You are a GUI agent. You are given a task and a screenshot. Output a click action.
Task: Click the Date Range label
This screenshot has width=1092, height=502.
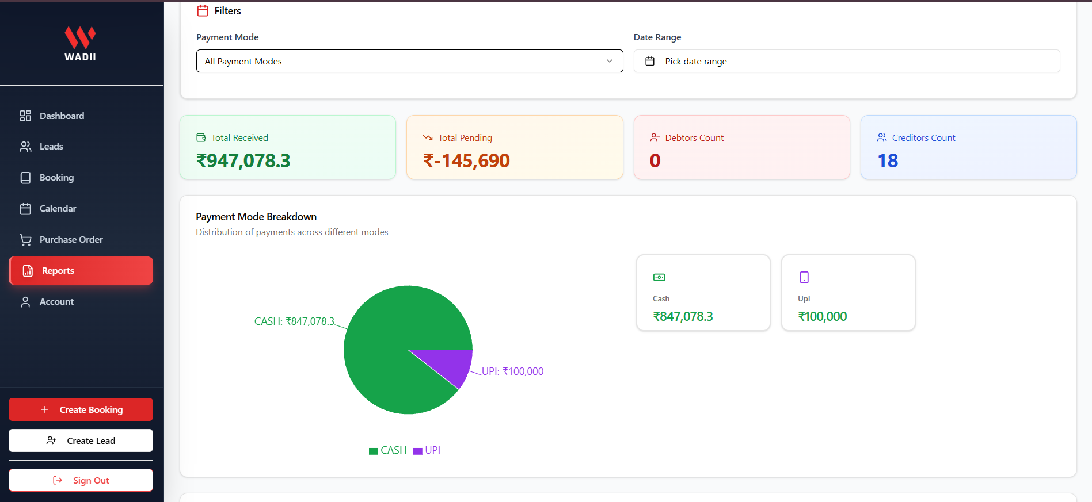click(657, 37)
